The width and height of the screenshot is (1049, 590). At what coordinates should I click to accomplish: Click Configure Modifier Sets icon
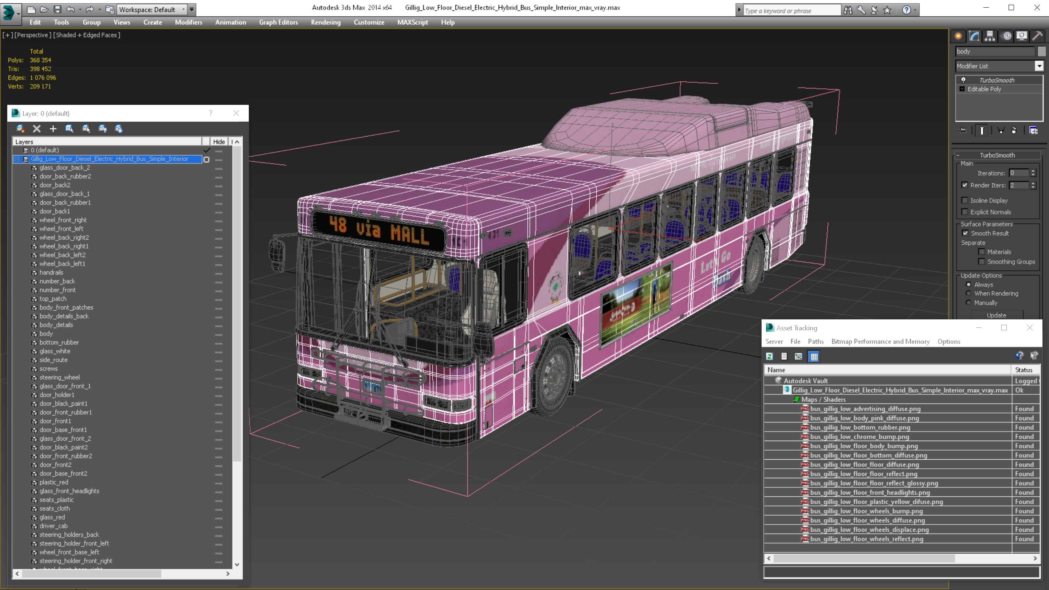pyautogui.click(x=1034, y=130)
